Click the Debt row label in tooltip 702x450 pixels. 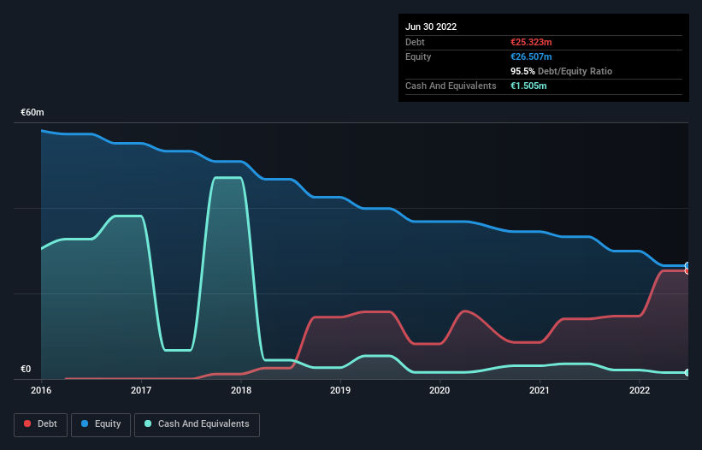tap(415, 42)
